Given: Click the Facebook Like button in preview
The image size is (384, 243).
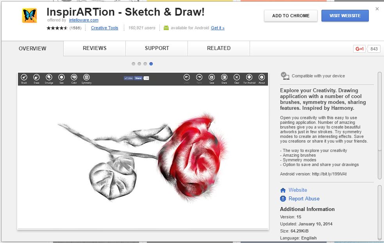Looking at the screenshot, I should click(129, 78).
